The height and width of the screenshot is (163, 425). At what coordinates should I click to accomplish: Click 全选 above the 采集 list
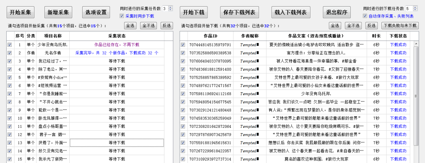click(x=130, y=26)
